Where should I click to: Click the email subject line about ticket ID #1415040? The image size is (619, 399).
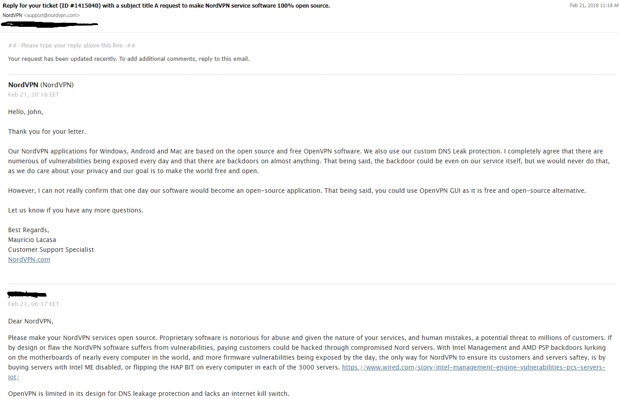pyautogui.click(x=166, y=6)
